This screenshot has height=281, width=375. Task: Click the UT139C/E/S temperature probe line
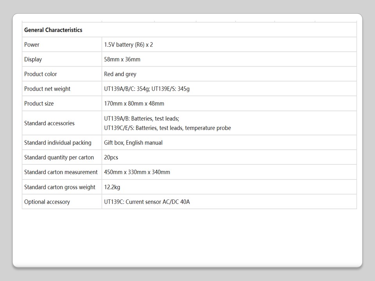tap(168, 128)
